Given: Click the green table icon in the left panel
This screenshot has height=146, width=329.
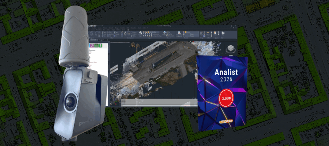Looking at the screenshot, I should [x=96, y=45].
